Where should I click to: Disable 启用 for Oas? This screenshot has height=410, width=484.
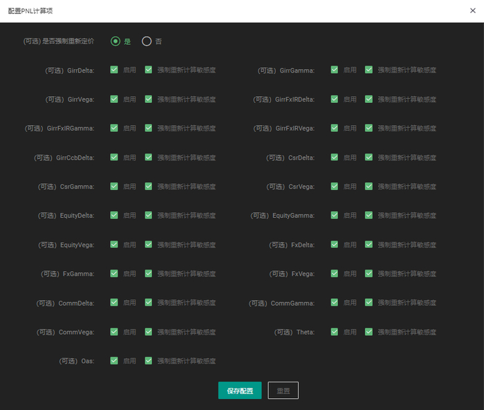point(114,361)
